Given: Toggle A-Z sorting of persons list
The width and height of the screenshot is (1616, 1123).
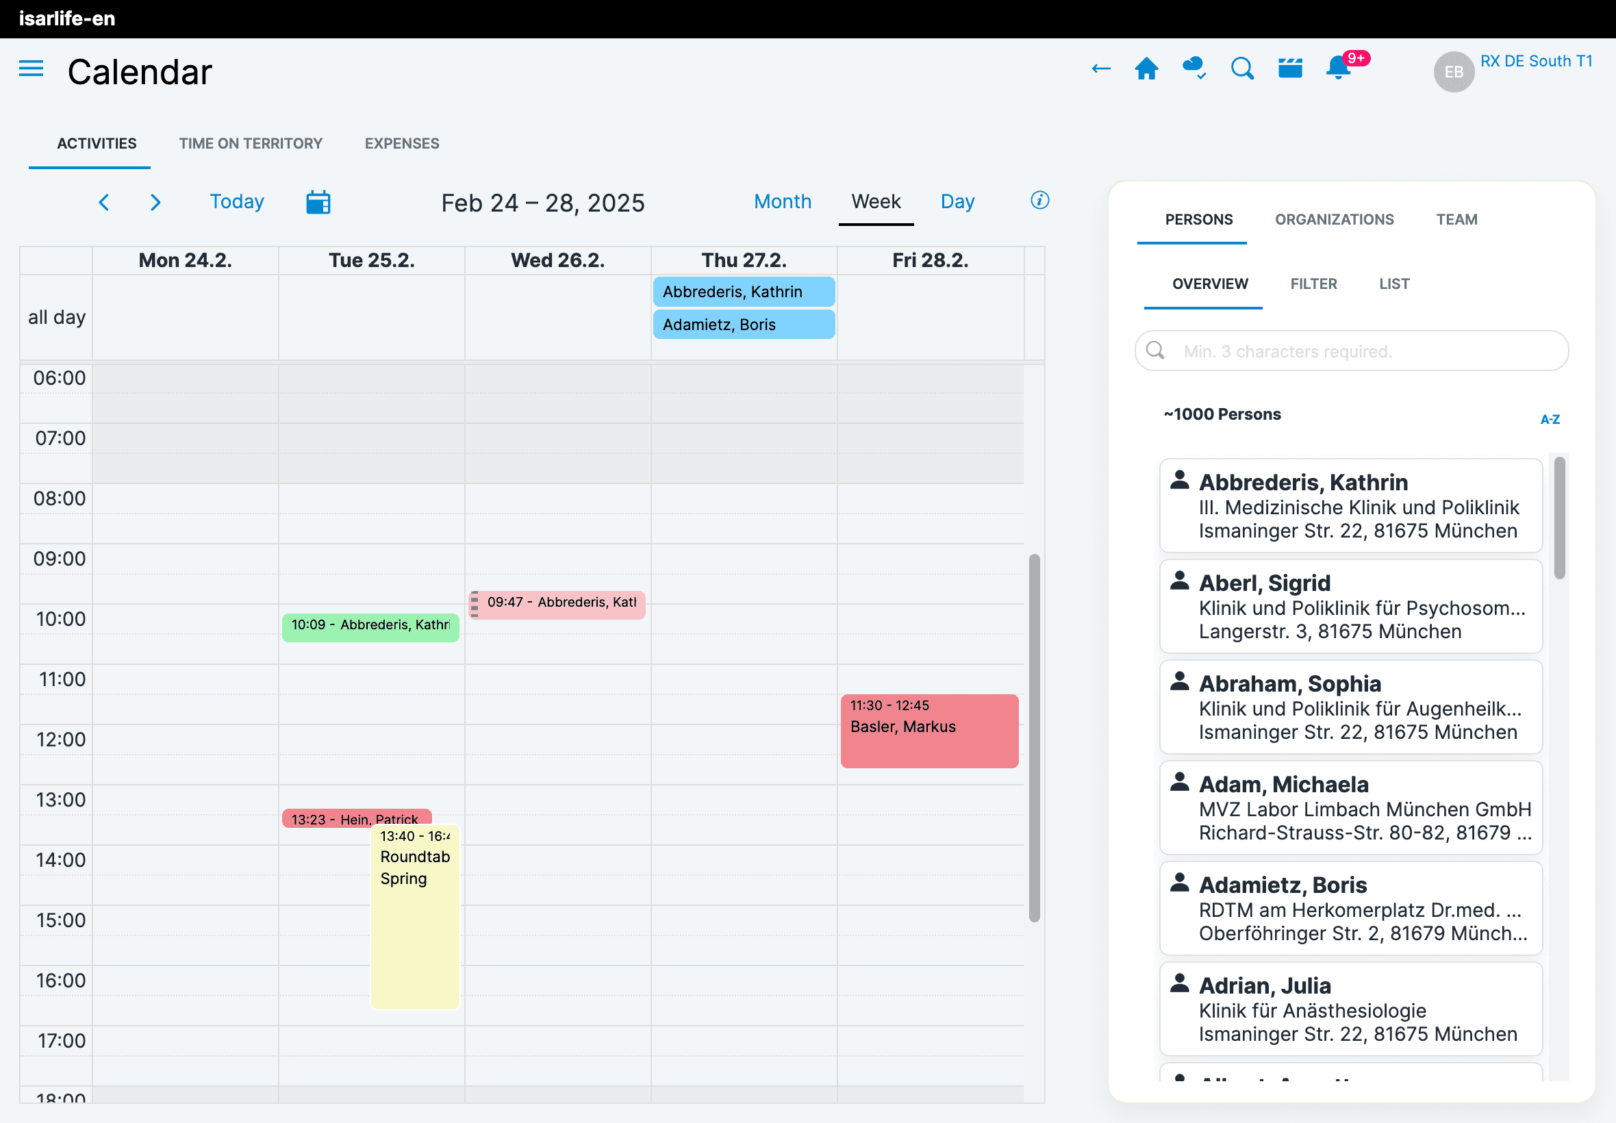Looking at the screenshot, I should pyautogui.click(x=1549, y=419).
